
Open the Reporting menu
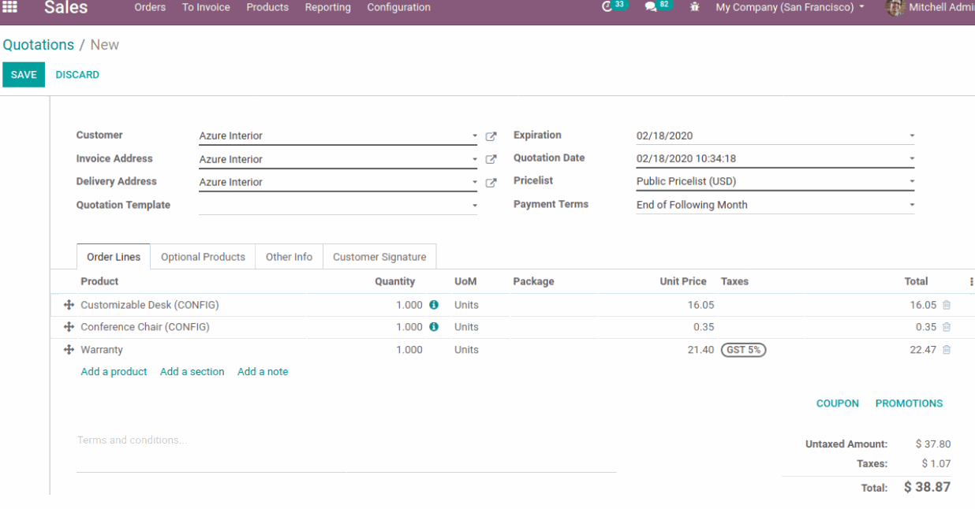point(327,7)
